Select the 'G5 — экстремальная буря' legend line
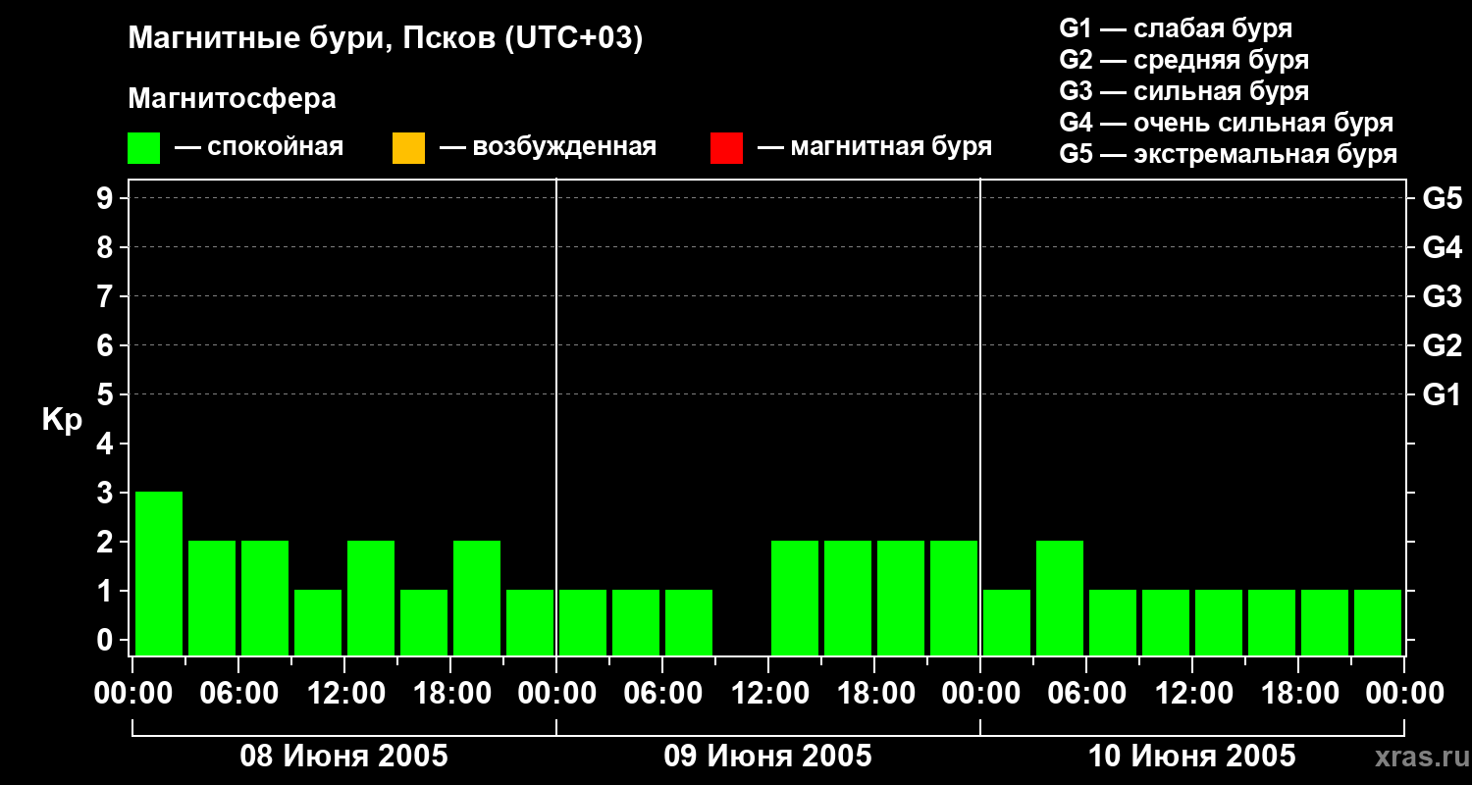Image resolution: width=1472 pixels, height=785 pixels. 1229,154
